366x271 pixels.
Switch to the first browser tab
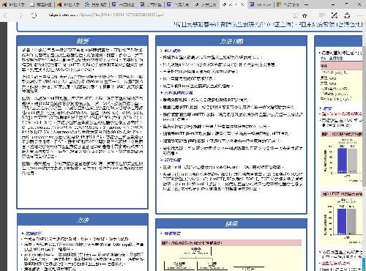tap(14, 4)
